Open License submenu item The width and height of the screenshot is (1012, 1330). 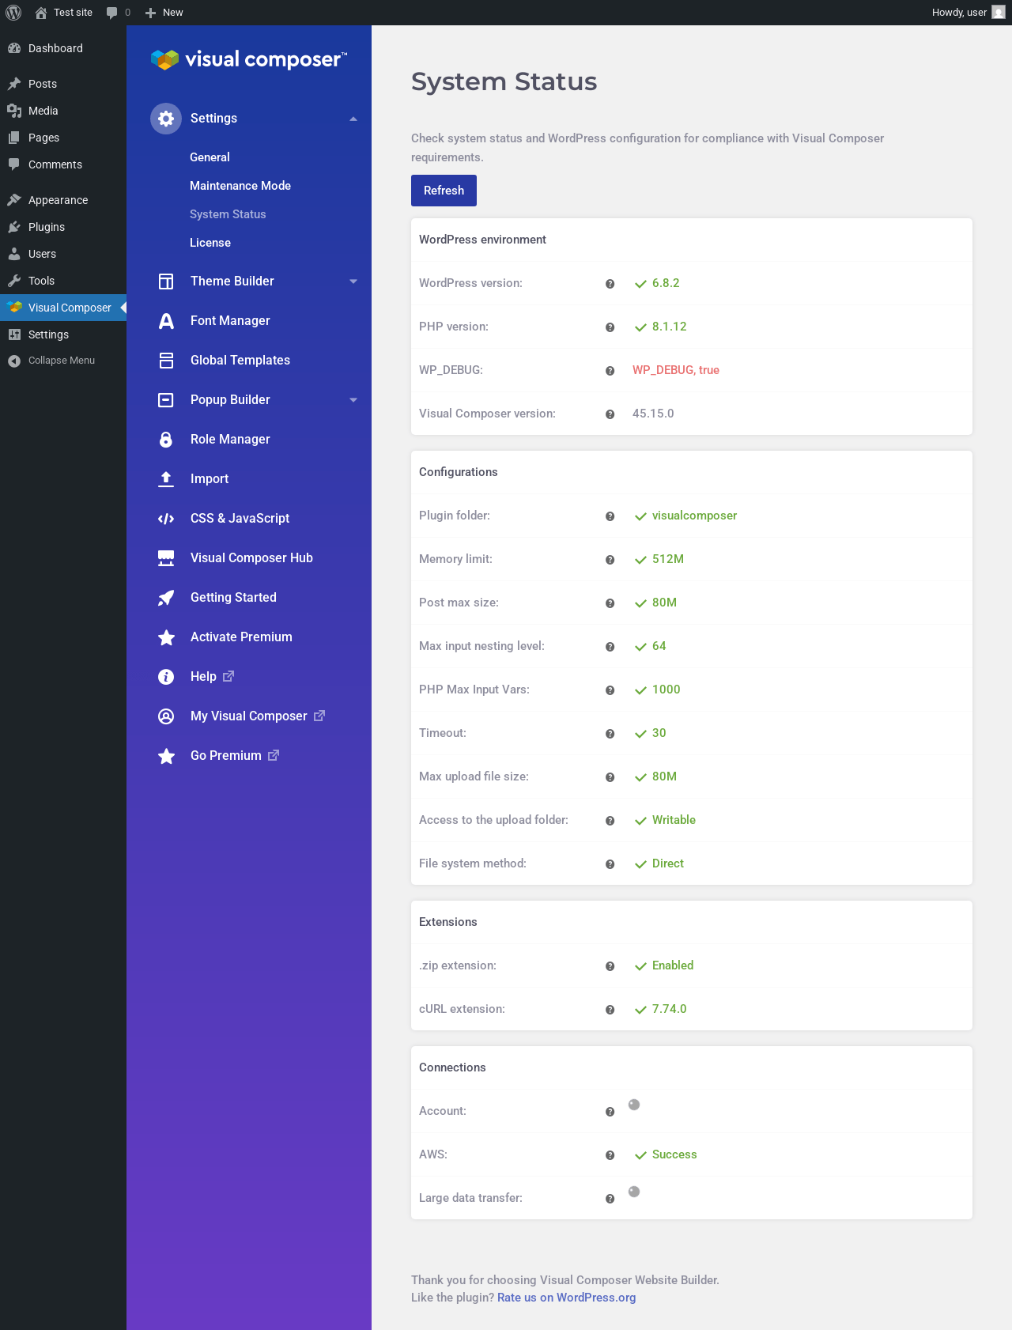click(210, 243)
